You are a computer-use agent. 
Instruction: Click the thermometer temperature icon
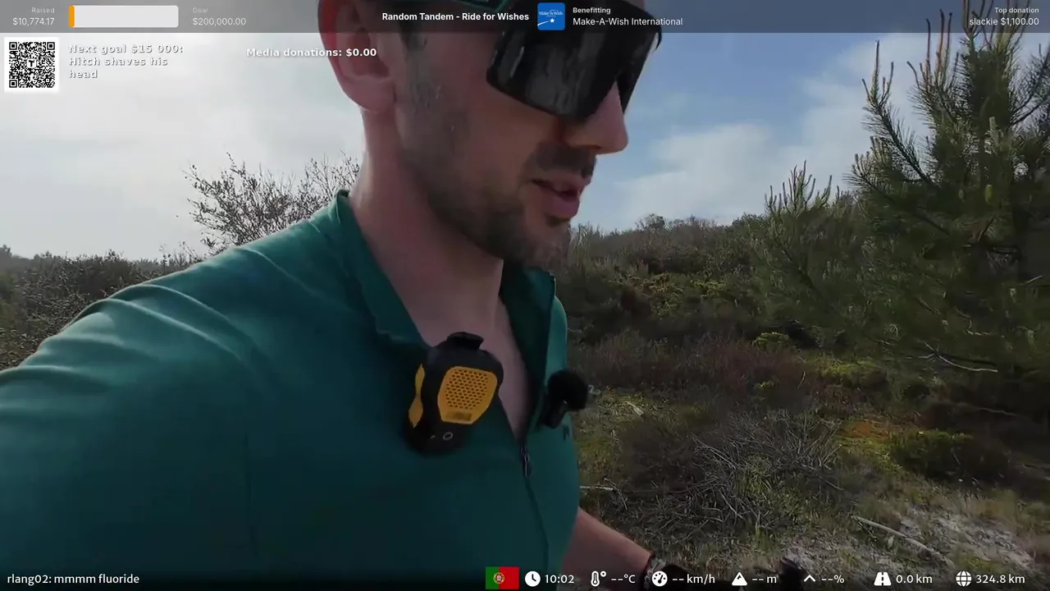[597, 579]
